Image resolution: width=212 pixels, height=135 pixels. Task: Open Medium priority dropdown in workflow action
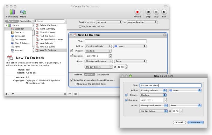click(98, 51)
